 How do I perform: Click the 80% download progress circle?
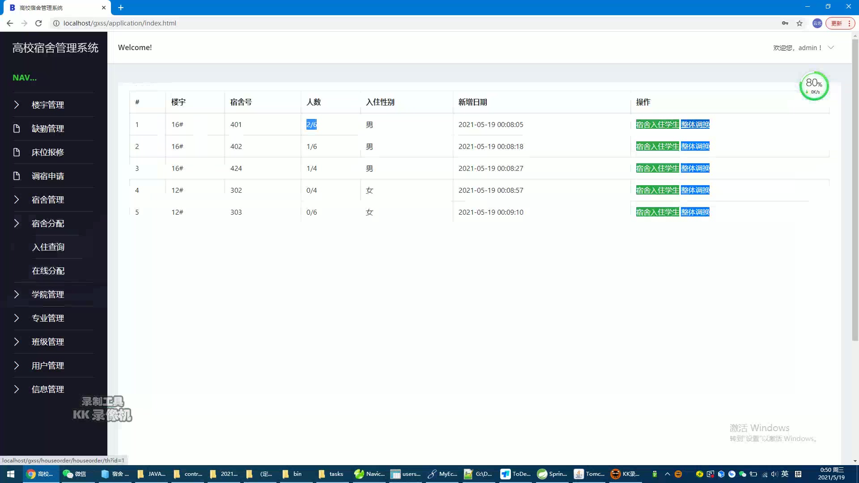813,85
